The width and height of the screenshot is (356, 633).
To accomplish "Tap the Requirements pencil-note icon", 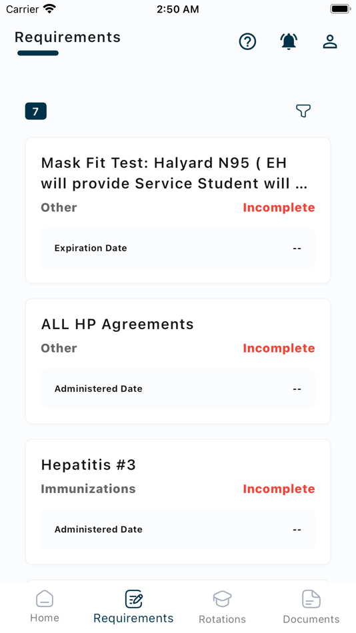I will click(134, 599).
